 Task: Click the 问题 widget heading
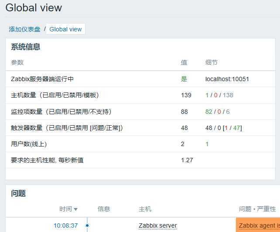18,193
